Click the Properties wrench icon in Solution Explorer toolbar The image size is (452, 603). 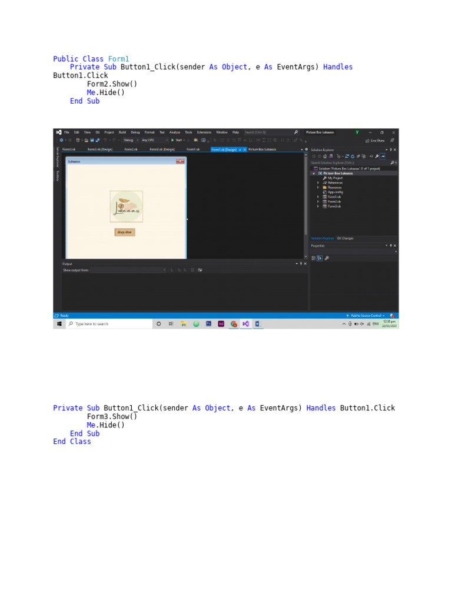[377, 156]
